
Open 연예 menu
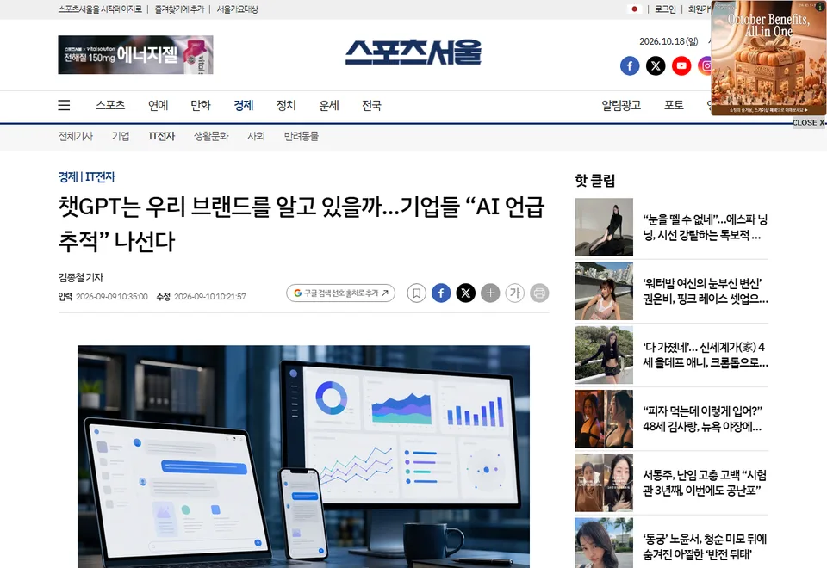point(159,105)
